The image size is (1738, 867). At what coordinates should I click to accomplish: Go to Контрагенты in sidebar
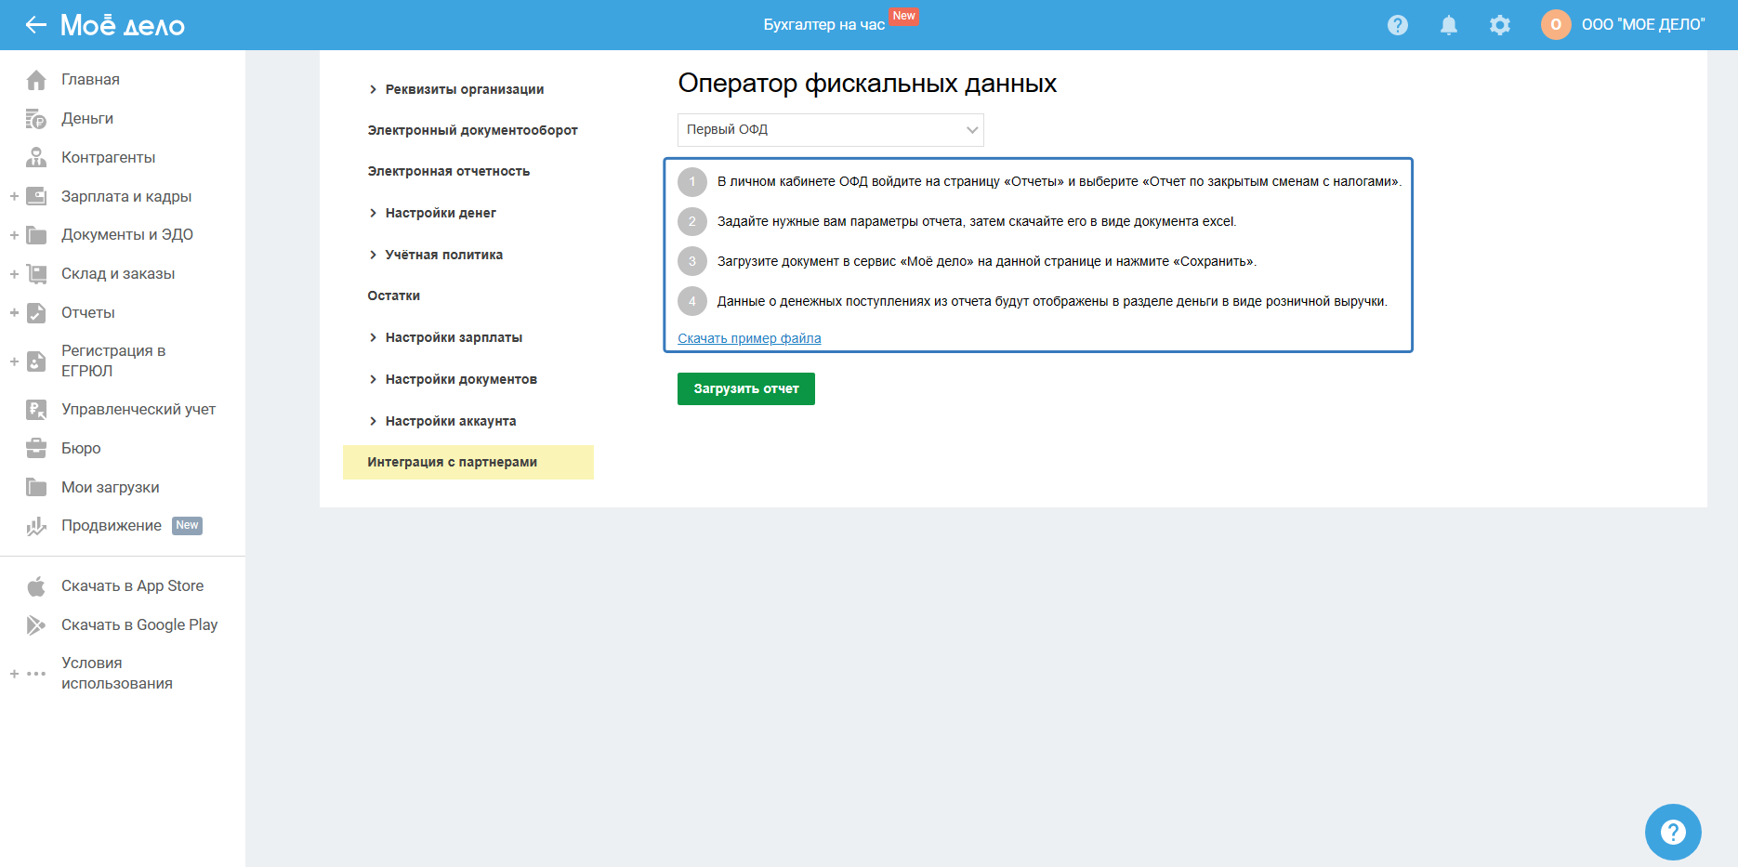108,158
